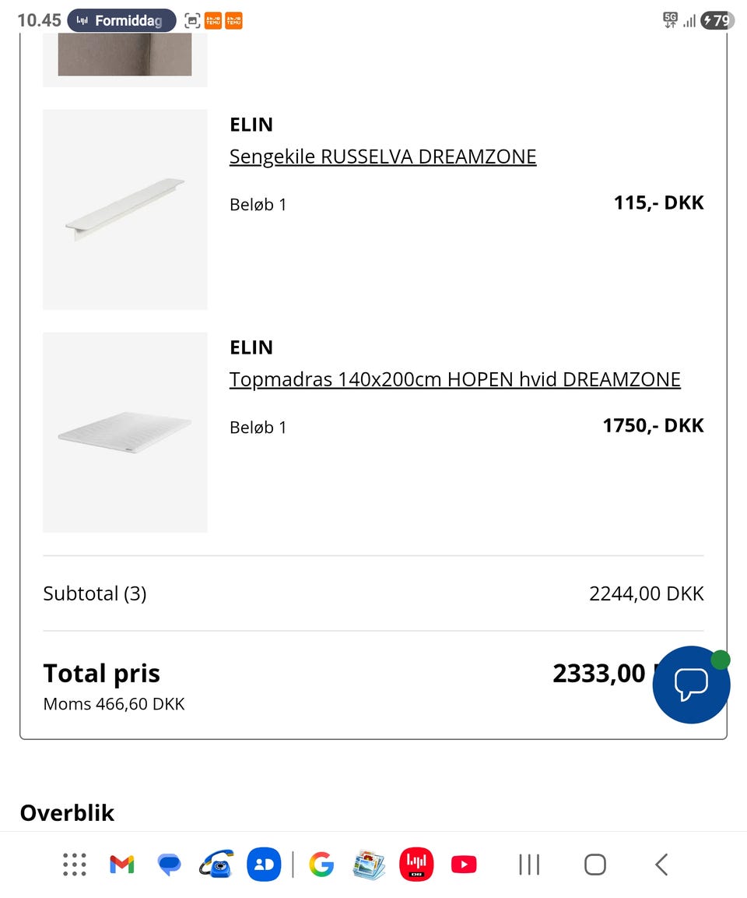
Task: Launch the YouTube app
Action: (464, 865)
